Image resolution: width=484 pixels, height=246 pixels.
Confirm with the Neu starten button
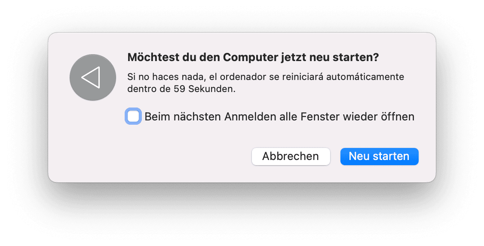379,157
